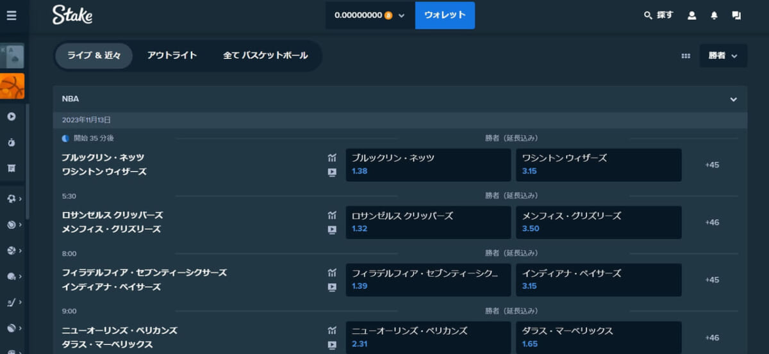Open the hamburger menu at top left
The image size is (769, 354).
click(x=12, y=15)
